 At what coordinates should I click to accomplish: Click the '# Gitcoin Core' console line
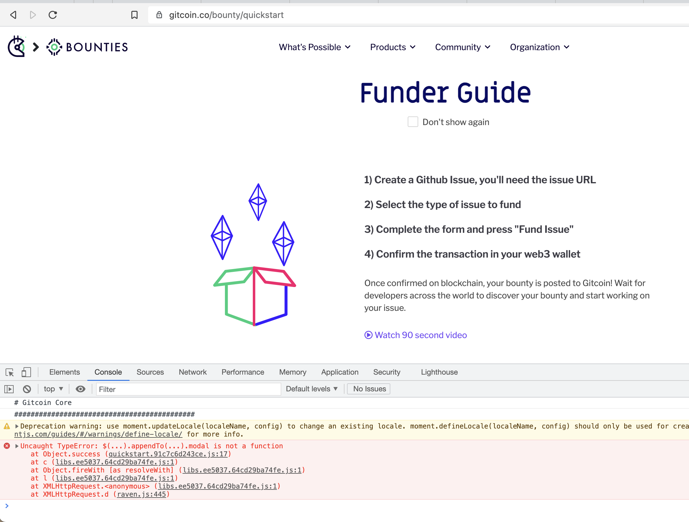click(x=43, y=402)
